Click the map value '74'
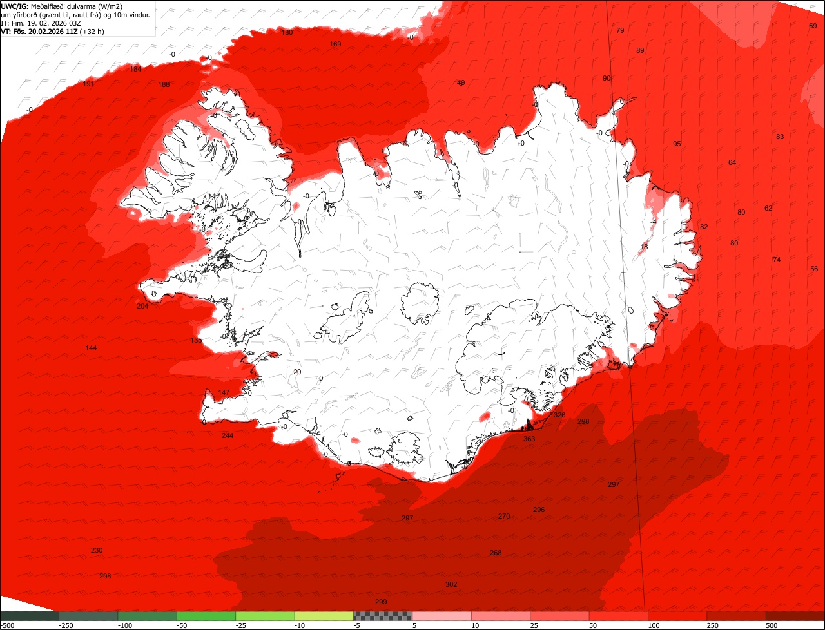Screen dimensions: 825x630 (777, 260)
